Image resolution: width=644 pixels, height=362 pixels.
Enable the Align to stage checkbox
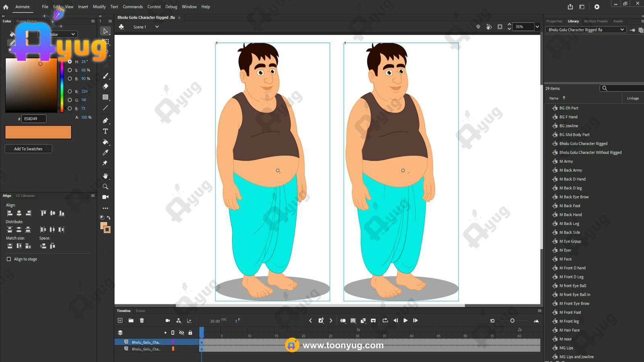[x=9, y=259]
